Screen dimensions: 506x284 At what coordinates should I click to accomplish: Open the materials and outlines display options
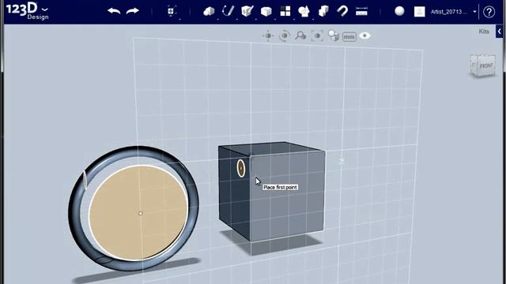coord(334,35)
